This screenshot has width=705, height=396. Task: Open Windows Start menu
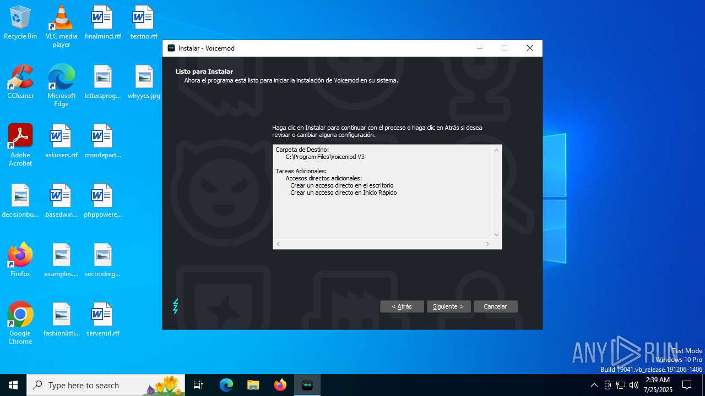tap(13, 385)
